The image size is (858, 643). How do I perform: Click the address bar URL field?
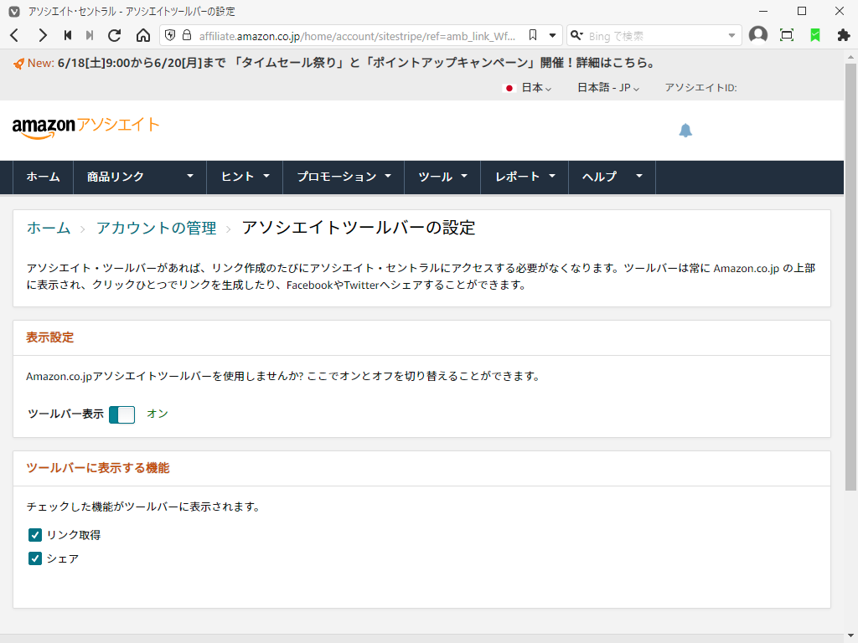(x=355, y=36)
